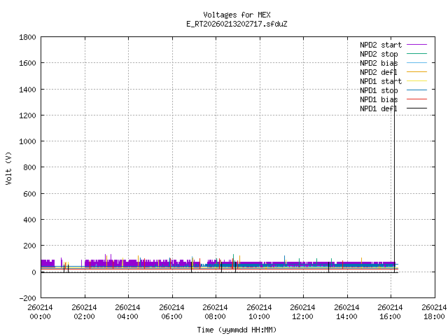The width and height of the screenshot is (448, 336).
Task: Select the NPD1 stop legend label
Action: point(379,90)
